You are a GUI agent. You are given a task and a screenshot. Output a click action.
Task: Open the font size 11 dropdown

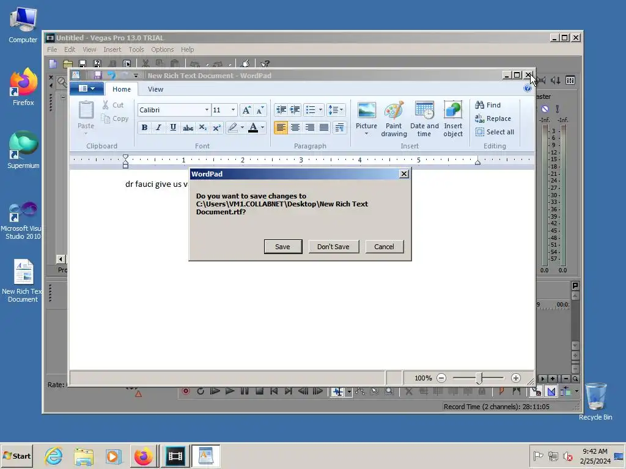tap(233, 110)
